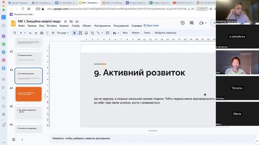The width and height of the screenshot is (259, 145).
Task: Add a new slide with plus
Action: click(21, 33)
